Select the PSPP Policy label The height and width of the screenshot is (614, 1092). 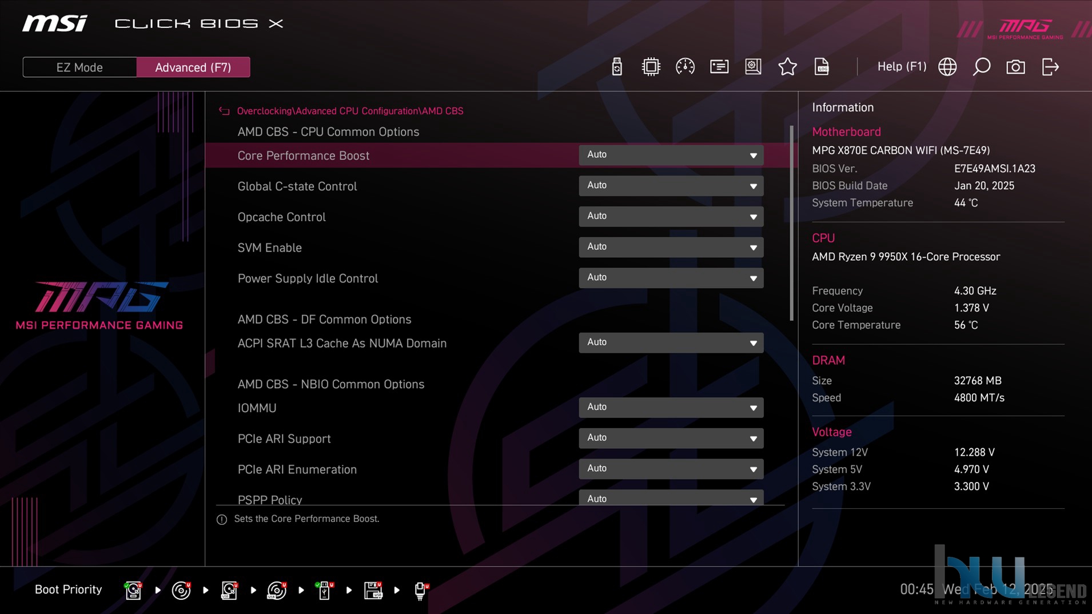[269, 500]
